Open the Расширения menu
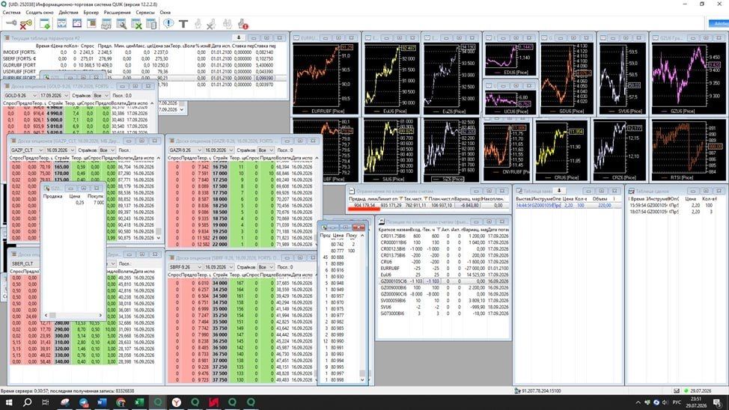This screenshot has width=729, height=410. click(118, 13)
